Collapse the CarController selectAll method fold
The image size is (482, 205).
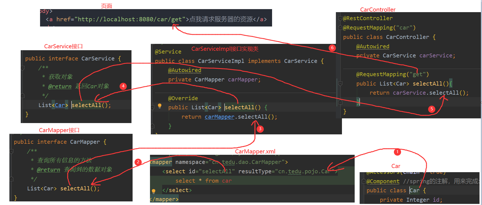(340, 84)
